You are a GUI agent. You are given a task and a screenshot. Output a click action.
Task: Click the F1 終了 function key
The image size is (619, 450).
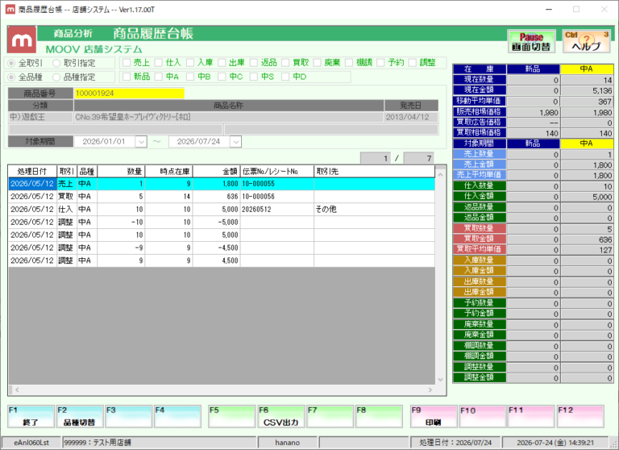(31, 416)
